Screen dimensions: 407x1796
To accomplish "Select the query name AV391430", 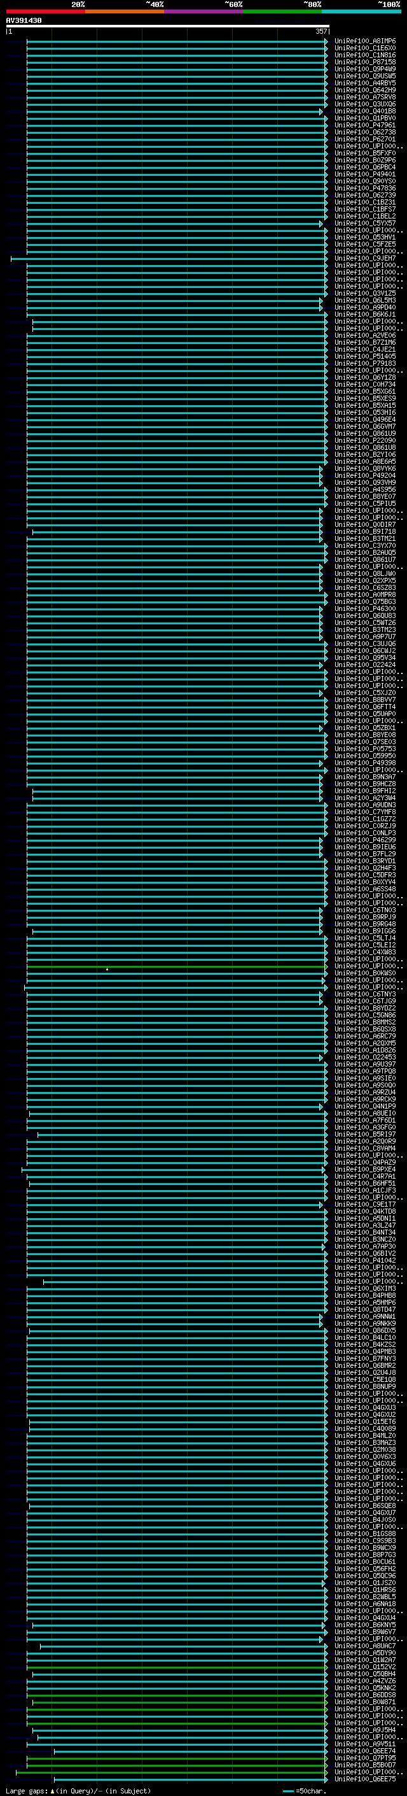I will point(24,20).
